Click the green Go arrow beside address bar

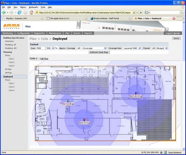(x=141, y=12)
